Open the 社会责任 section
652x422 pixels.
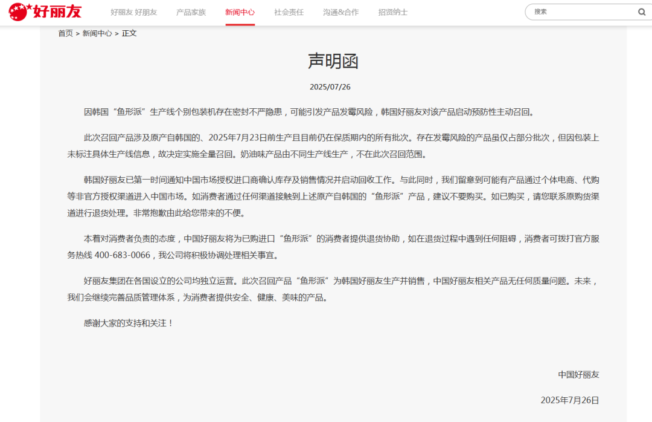pos(289,11)
